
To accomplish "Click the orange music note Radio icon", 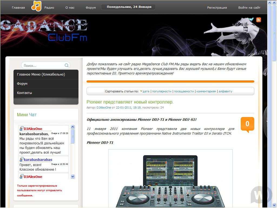I will click(x=37, y=6).
